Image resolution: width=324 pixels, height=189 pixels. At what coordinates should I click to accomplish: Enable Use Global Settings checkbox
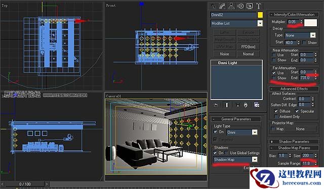(x=227, y=153)
